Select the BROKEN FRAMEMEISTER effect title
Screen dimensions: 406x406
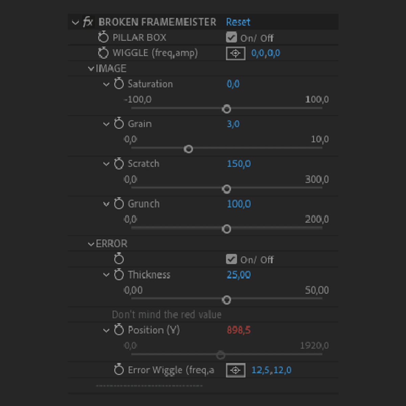click(x=157, y=22)
